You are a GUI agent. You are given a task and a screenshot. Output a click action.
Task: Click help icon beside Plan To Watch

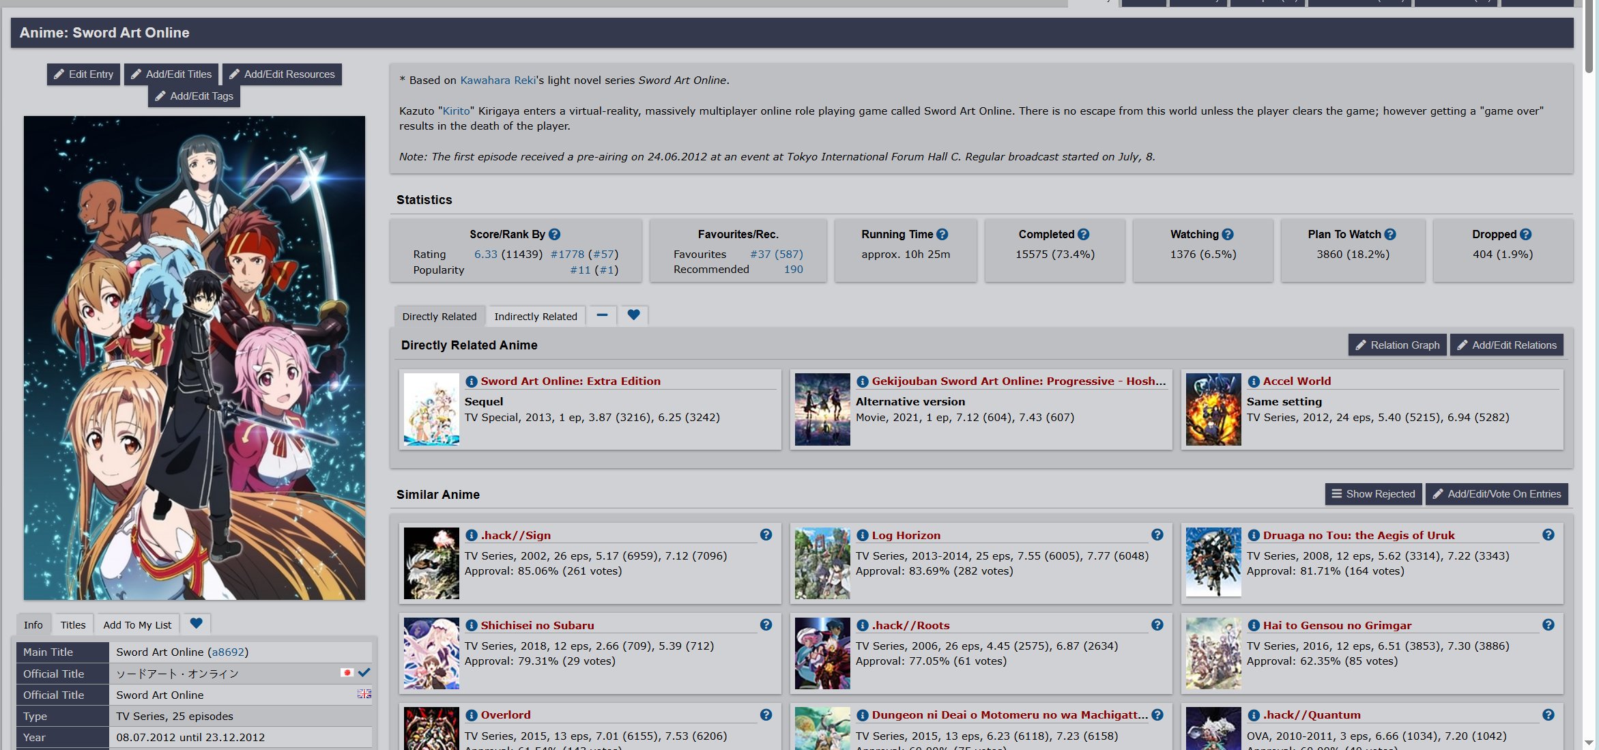[x=1389, y=234]
